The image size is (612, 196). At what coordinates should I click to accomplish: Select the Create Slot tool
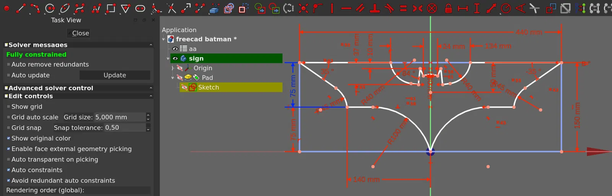[140, 8]
